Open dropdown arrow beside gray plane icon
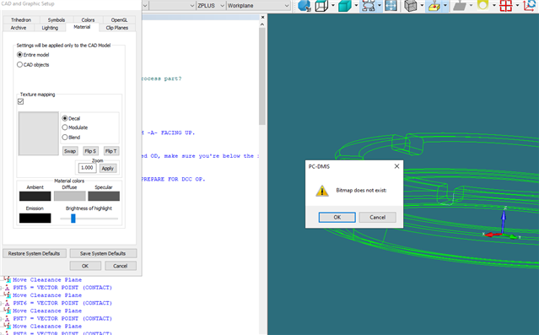Screen dimensions: 539x335 tap(471, 6)
